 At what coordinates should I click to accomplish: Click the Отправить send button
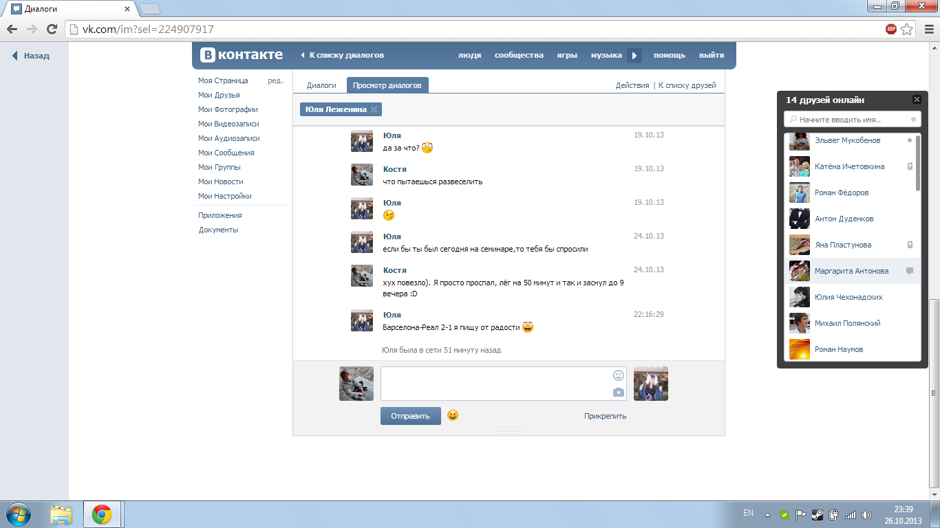pyautogui.click(x=411, y=416)
